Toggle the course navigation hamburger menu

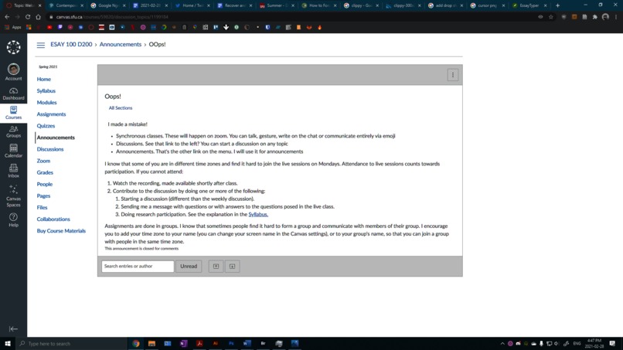(x=40, y=45)
